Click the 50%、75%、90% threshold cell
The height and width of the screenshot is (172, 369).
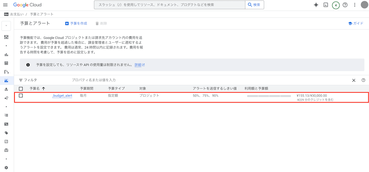click(206, 96)
